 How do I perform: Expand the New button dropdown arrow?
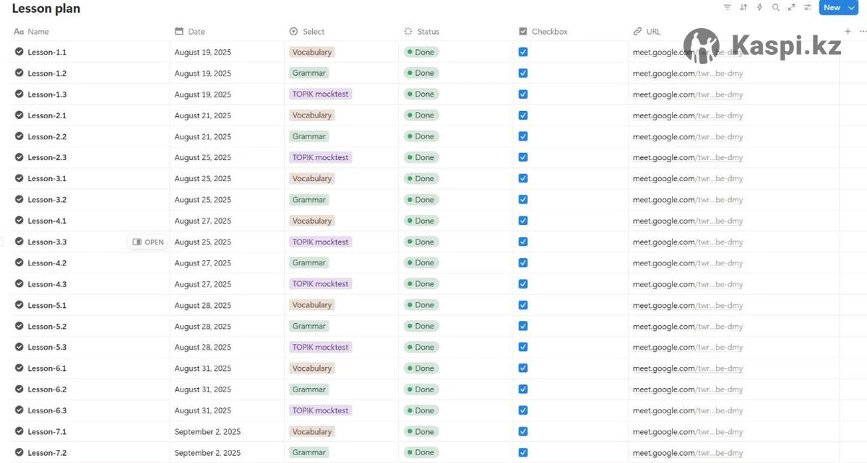click(851, 7)
